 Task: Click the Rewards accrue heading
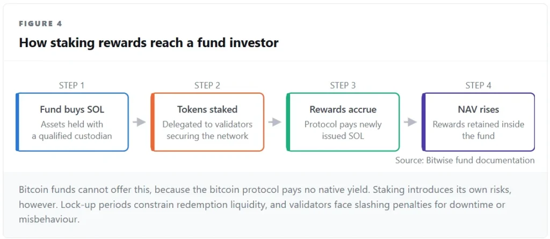click(x=343, y=109)
